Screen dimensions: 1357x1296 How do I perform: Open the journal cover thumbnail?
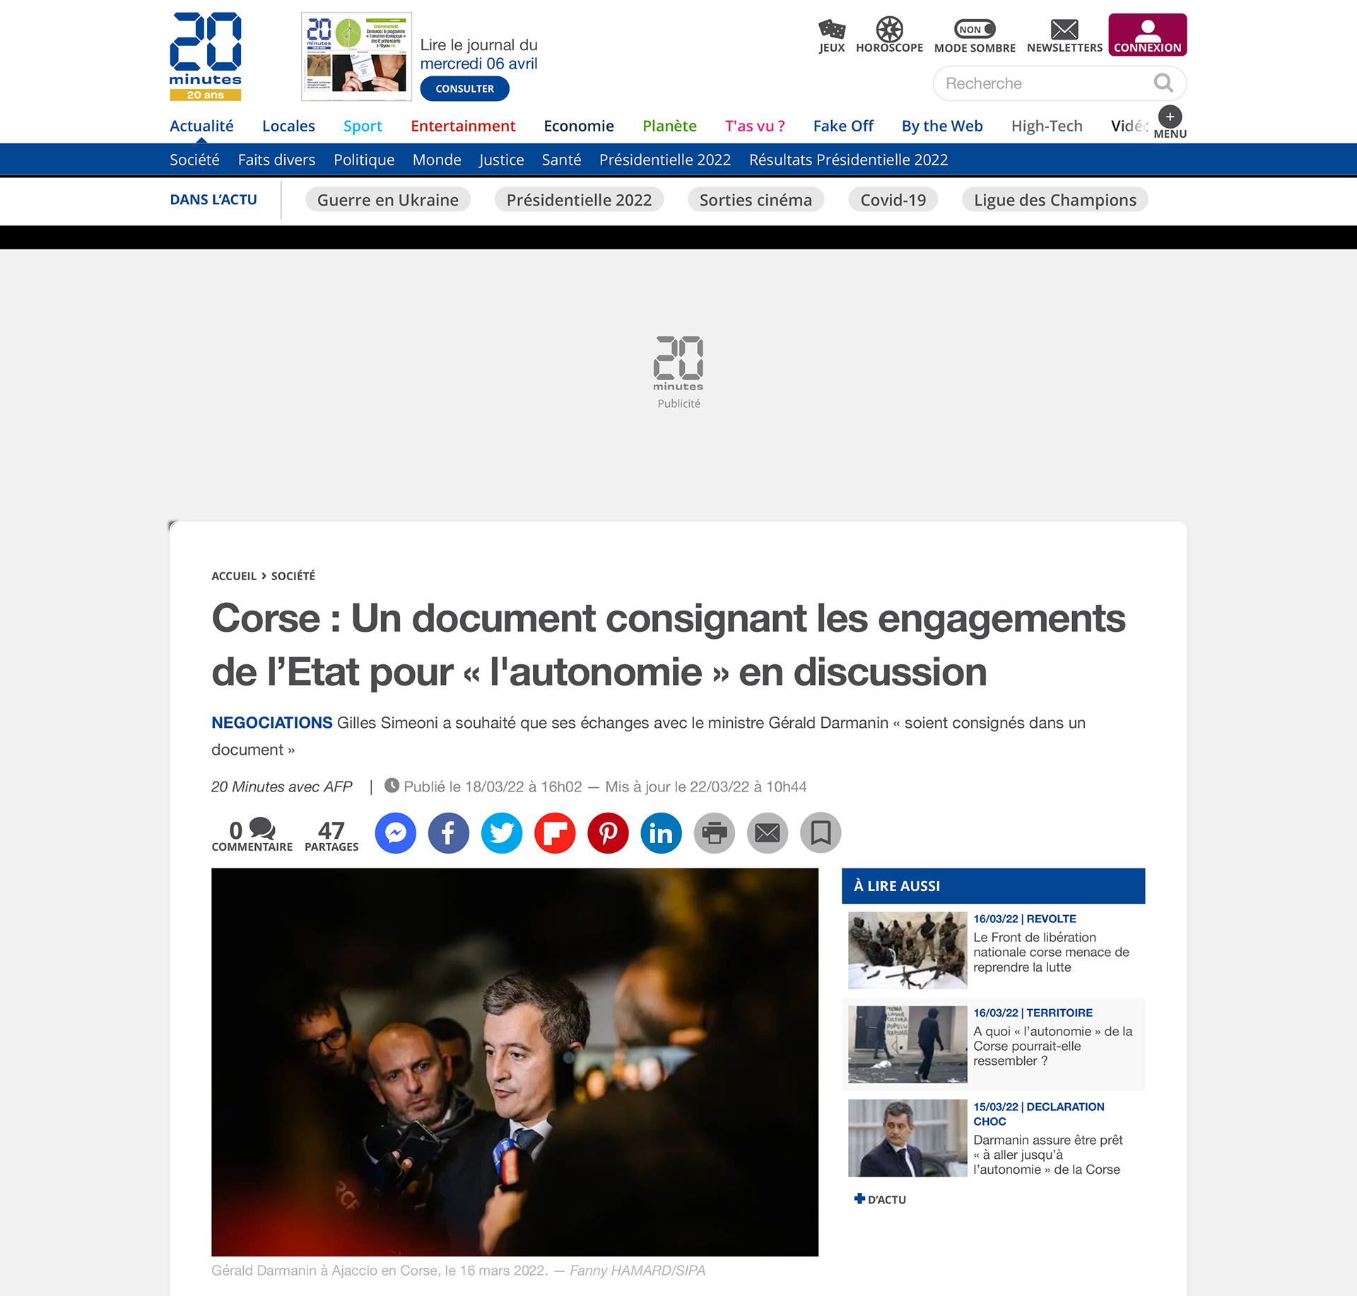[357, 57]
